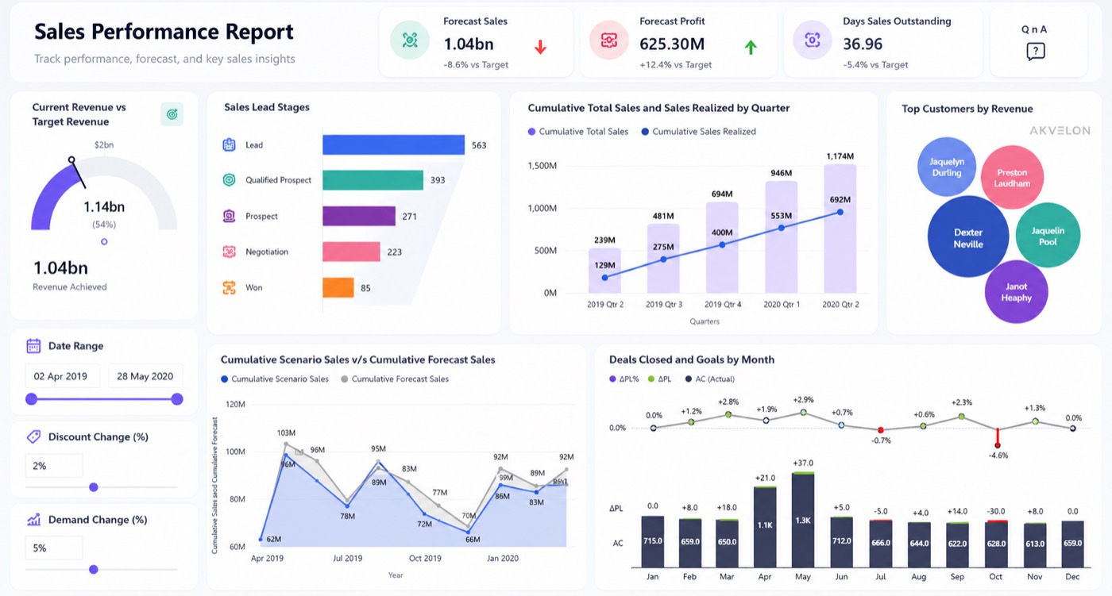This screenshot has width=1112, height=596.
Task: Open the Q n A chat icon
Action: (x=1035, y=52)
